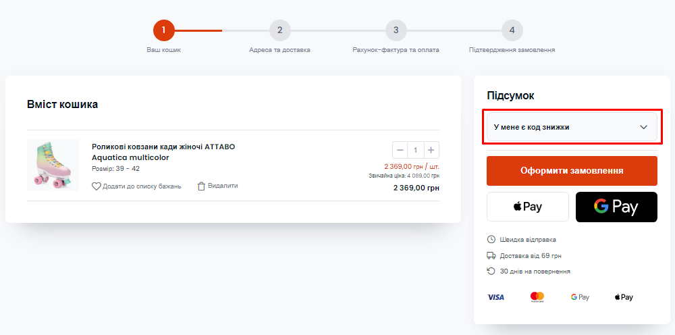
Task: Click the Оформити замовлення button
Action: (572, 170)
